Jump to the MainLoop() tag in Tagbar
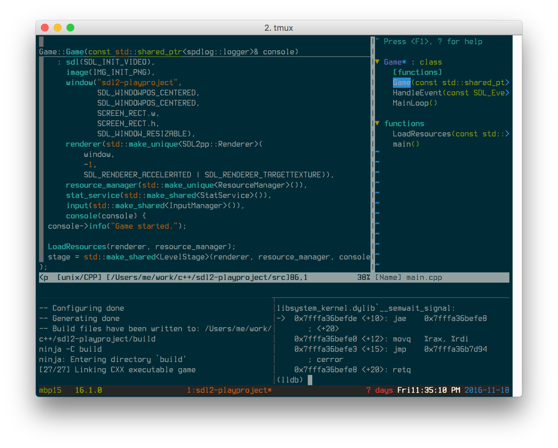Screen dimensions: 558x448 [414, 103]
